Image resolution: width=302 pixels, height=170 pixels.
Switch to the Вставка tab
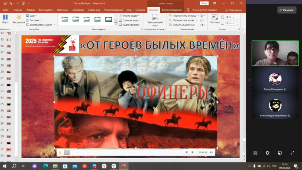coord(31,10)
